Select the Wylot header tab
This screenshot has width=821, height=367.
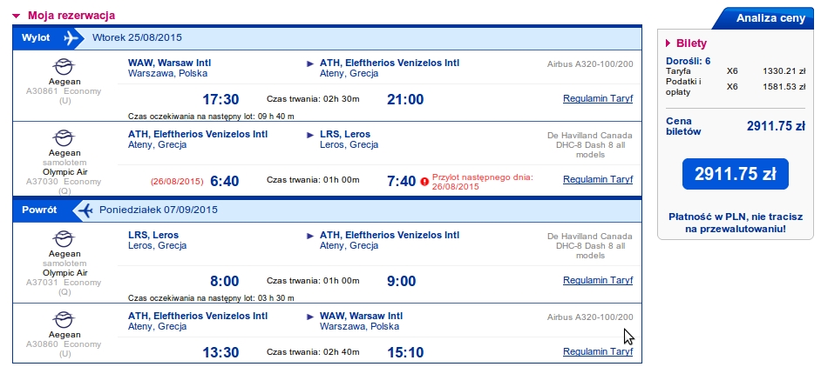point(36,37)
